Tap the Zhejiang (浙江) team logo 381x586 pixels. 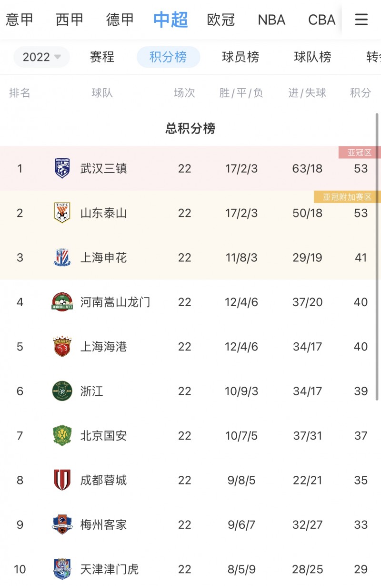[x=62, y=391]
